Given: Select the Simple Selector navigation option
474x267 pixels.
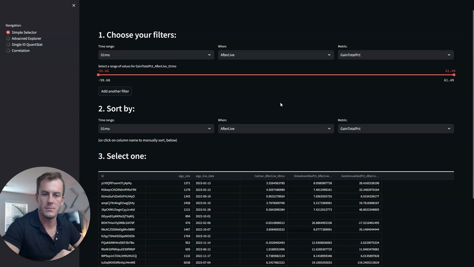Looking at the screenshot, I should point(8,33).
